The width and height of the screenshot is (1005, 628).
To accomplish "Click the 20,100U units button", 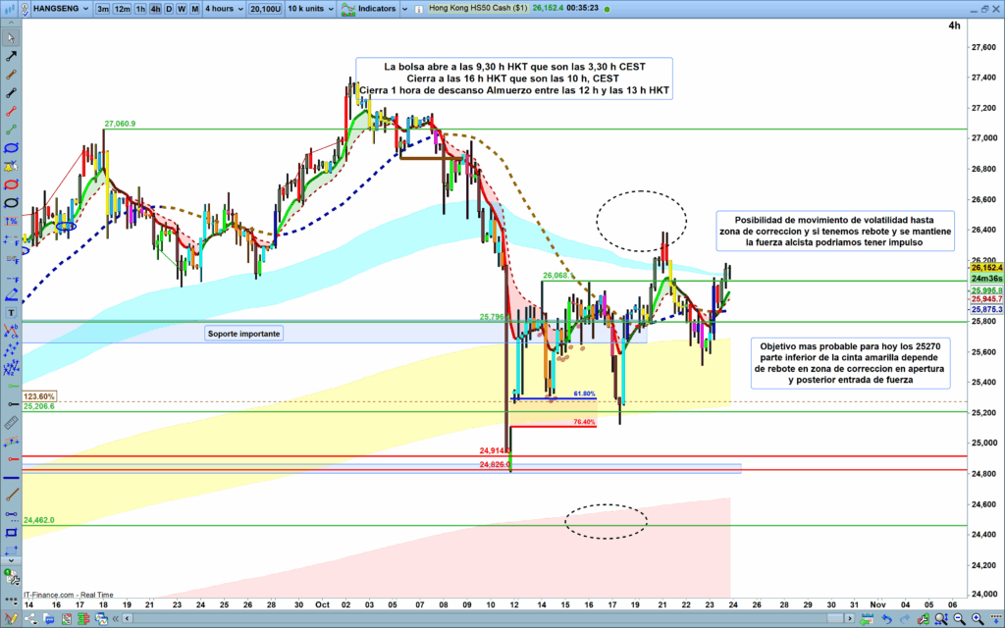I will pos(263,8).
